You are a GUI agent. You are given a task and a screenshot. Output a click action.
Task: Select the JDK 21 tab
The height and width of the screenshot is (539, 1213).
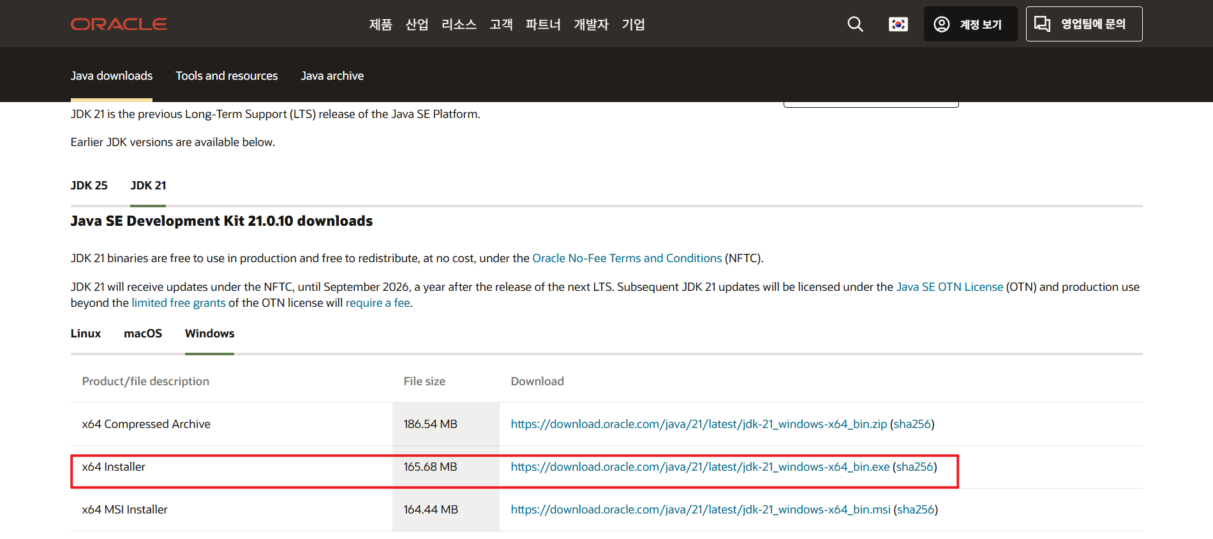(x=148, y=186)
